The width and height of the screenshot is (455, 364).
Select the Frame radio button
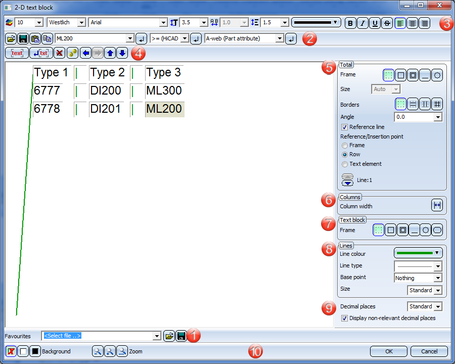[345, 146]
